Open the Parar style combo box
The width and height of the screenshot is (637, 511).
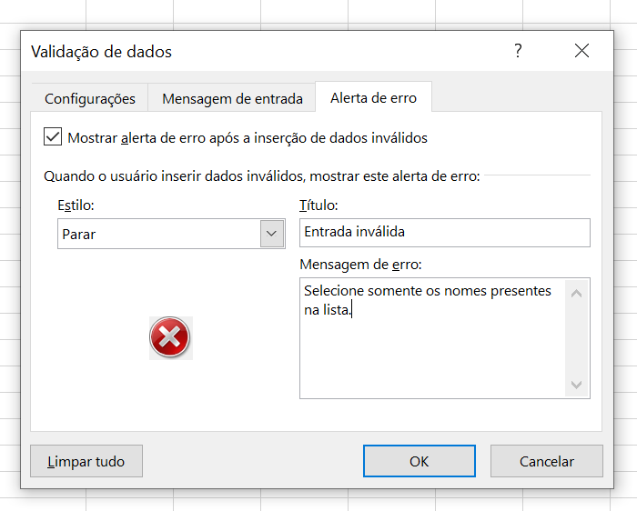coord(171,234)
